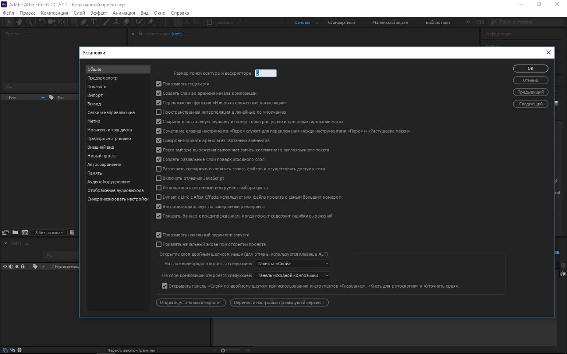This screenshot has height=354, width=567.
Task: Click the path point size input field
Action: [266, 73]
